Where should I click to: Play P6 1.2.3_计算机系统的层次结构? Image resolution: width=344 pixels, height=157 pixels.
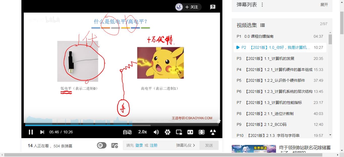click(280, 92)
